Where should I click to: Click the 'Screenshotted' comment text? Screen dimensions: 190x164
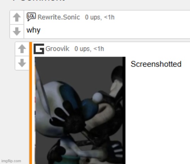(156, 64)
